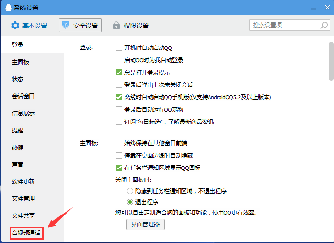Click the 系统设置 window title
The height and width of the screenshot is (243, 334).
point(26,8)
